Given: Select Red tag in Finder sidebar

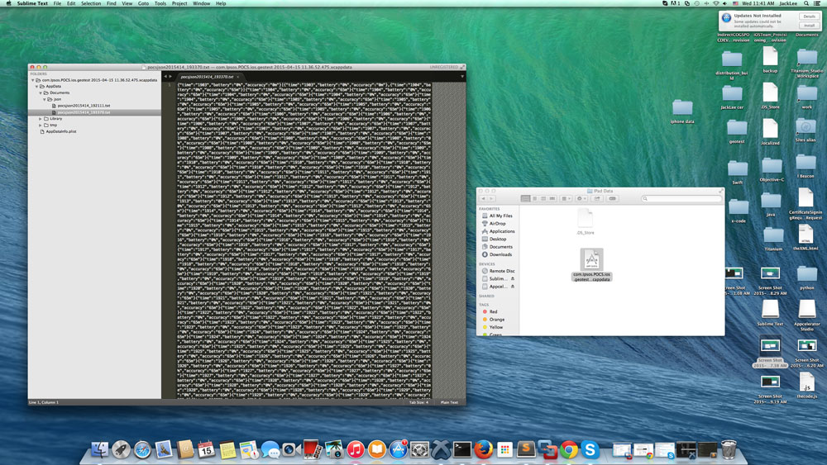Looking at the screenshot, I should pyautogui.click(x=490, y=311).
